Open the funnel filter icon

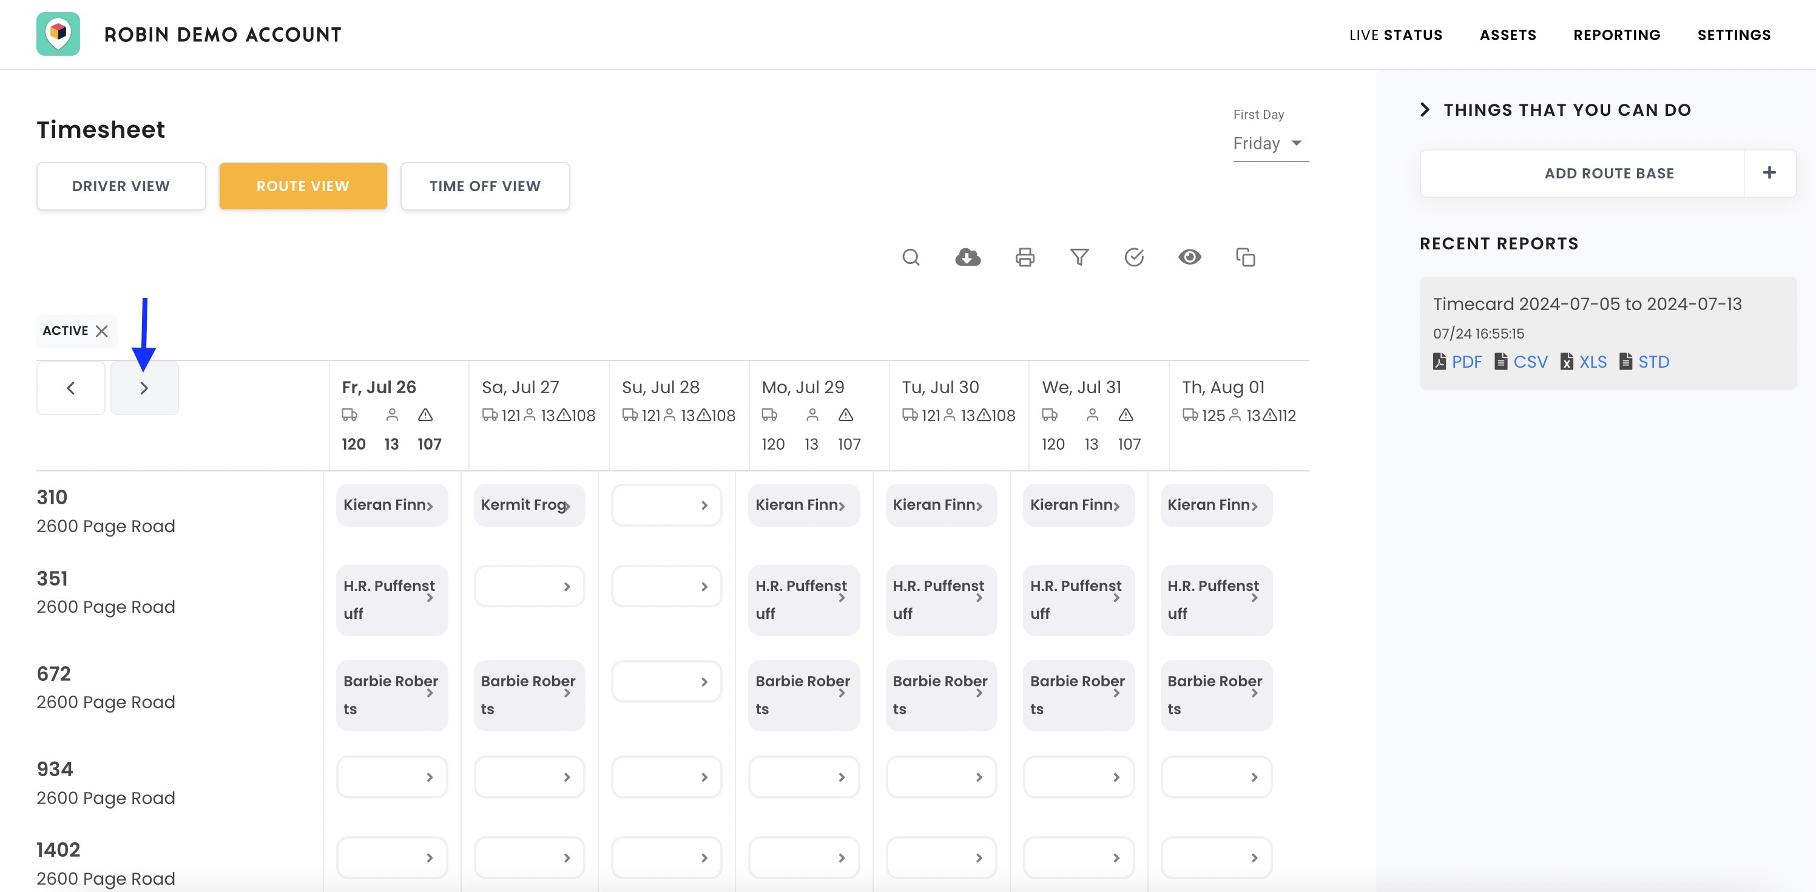1079,257
